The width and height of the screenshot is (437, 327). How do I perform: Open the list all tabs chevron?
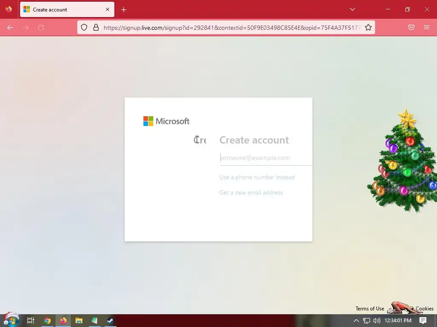point(352,9)
